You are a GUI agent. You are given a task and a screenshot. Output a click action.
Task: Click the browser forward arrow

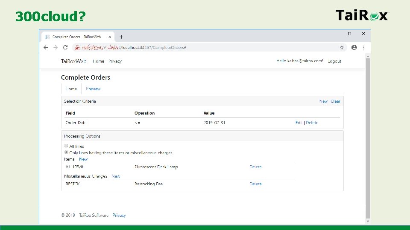tap(56, 47)
